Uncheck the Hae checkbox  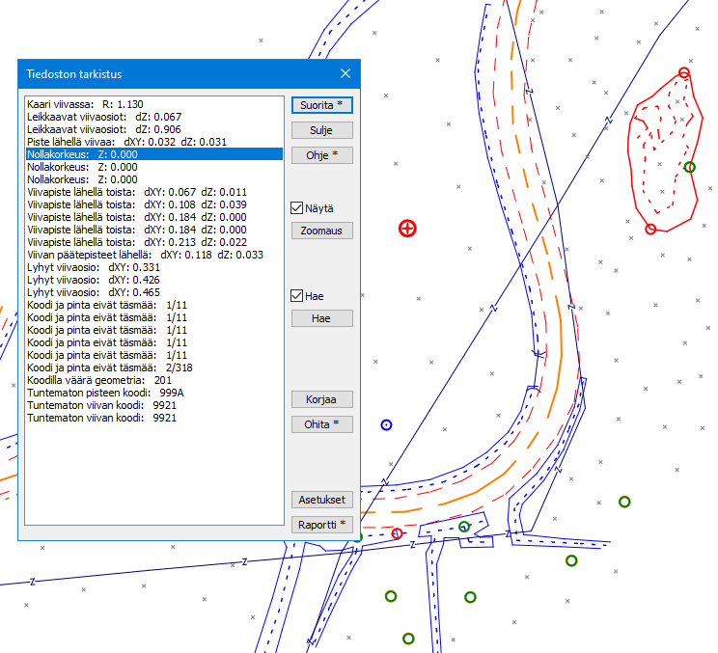point(297,295)
